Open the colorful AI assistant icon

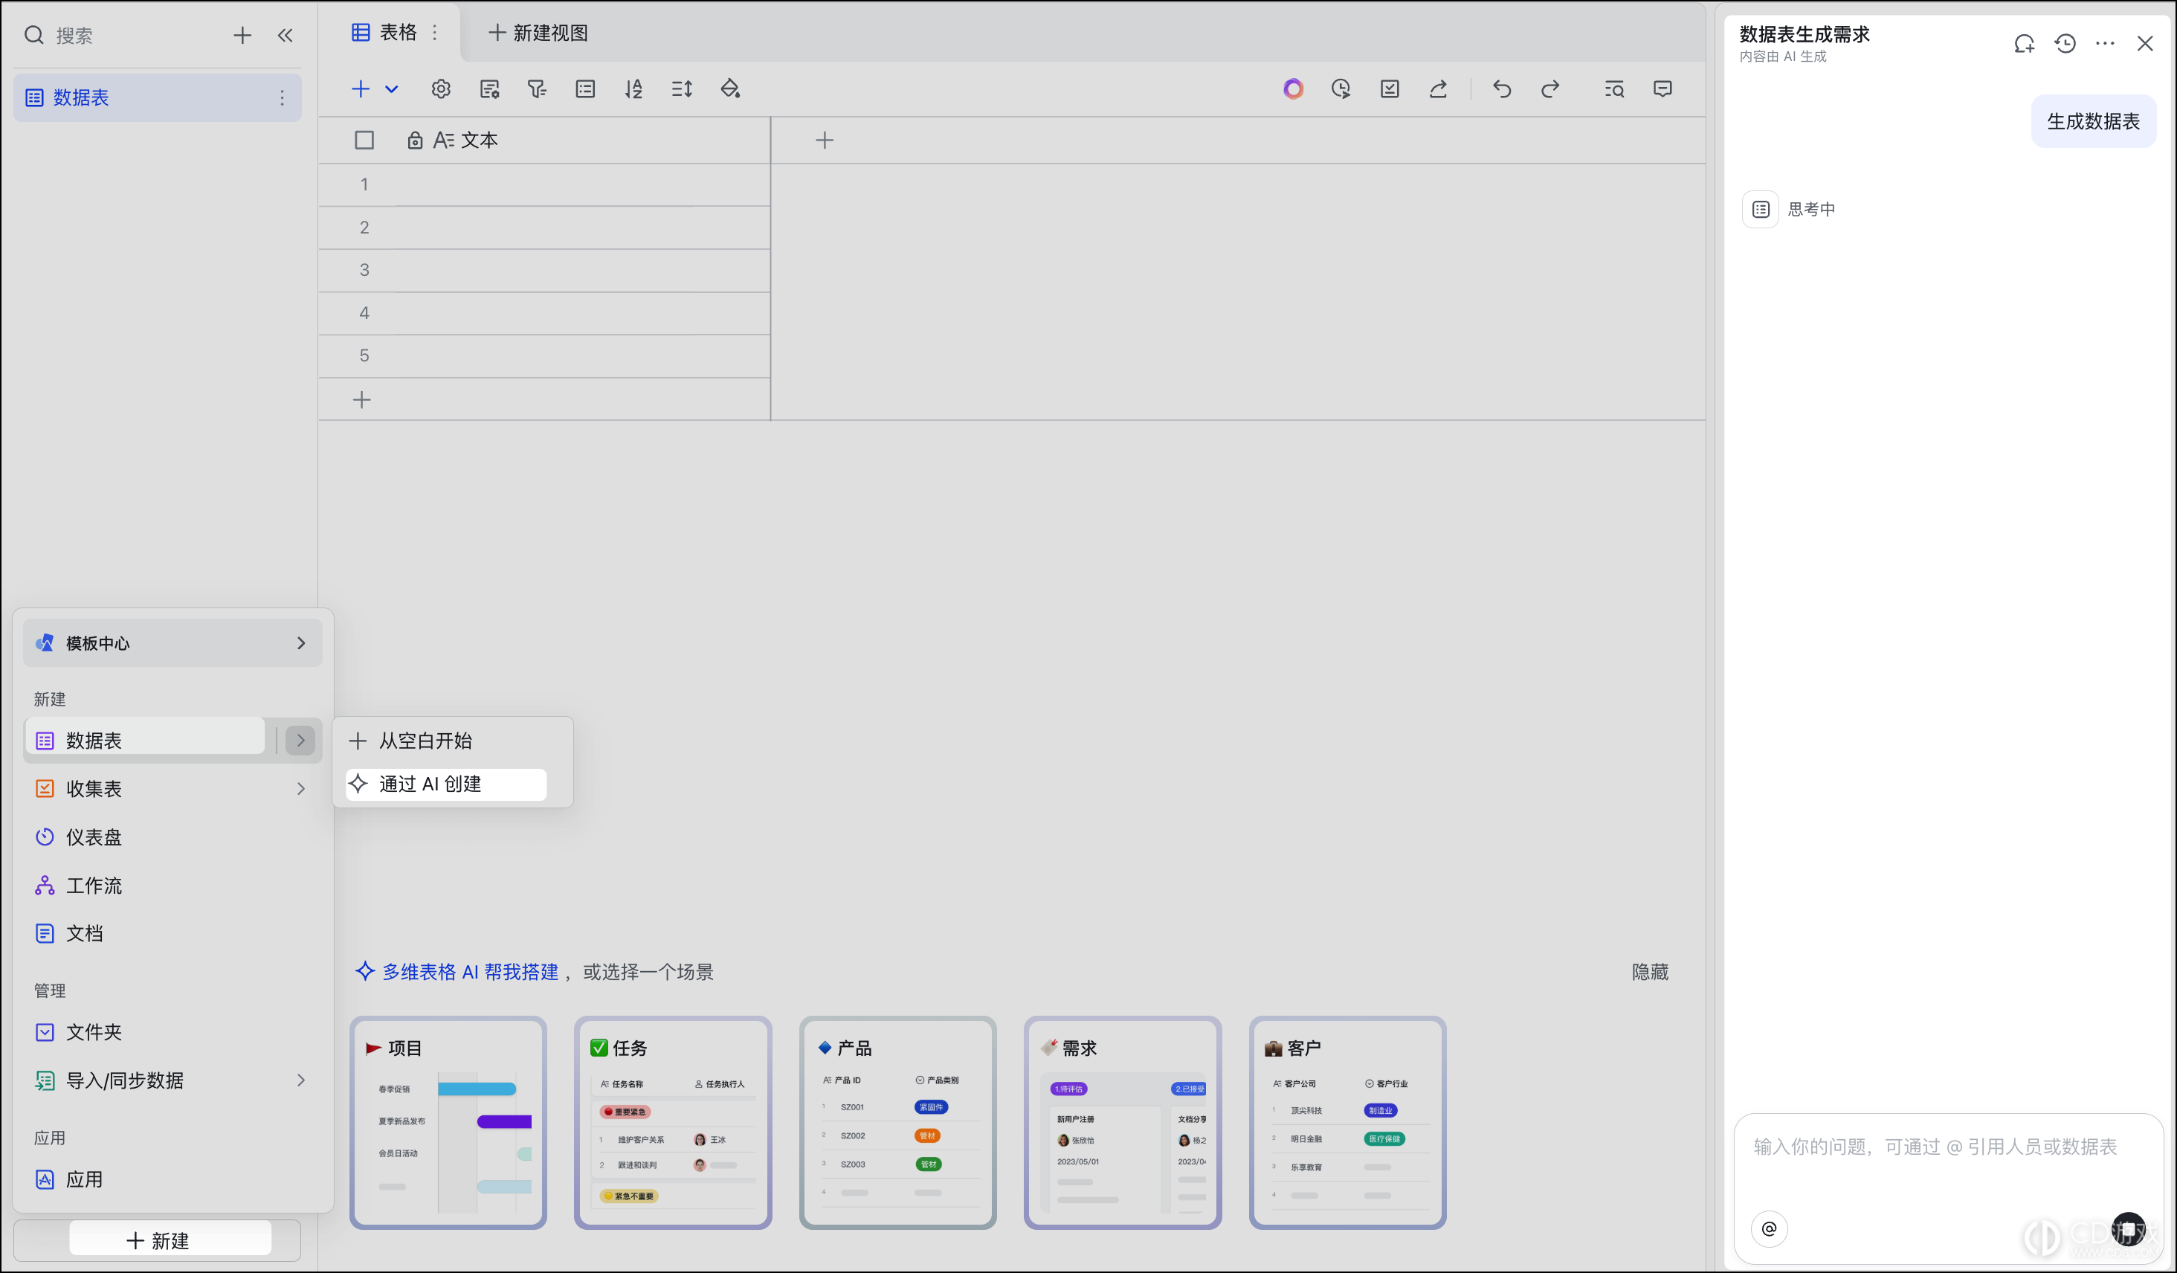click(1292, 89)
